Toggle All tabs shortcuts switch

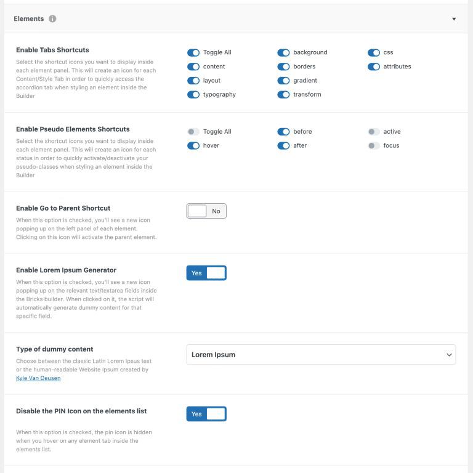pyautogui.click(x=193, y=52)
